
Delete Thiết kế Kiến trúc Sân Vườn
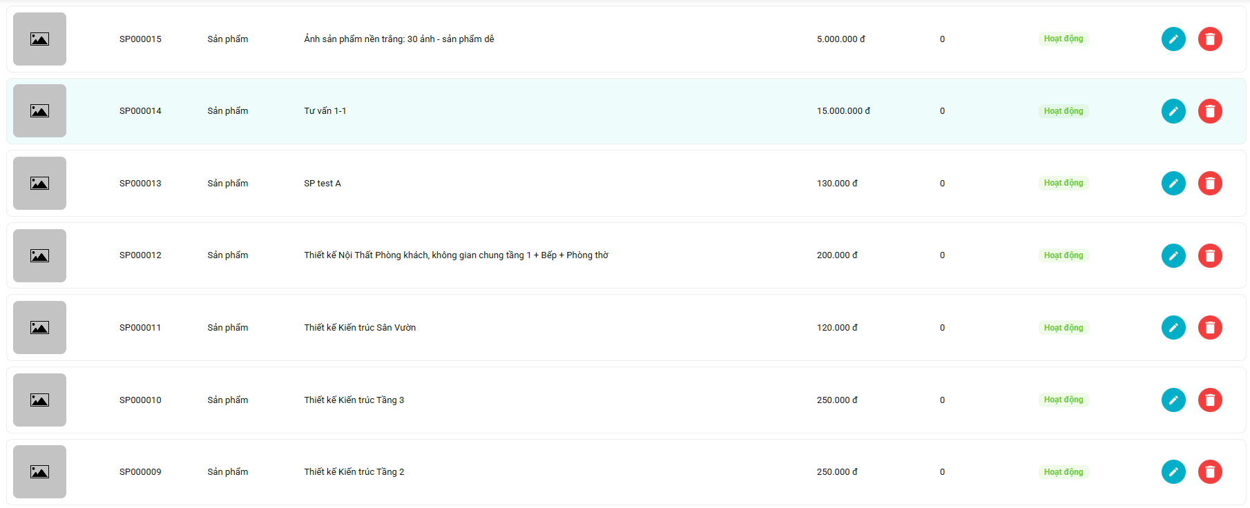1210,328
